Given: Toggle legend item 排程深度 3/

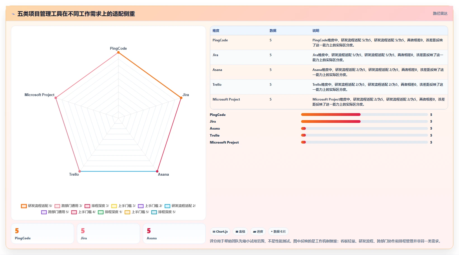Looking at the screenshot, I should click(97, 206).
